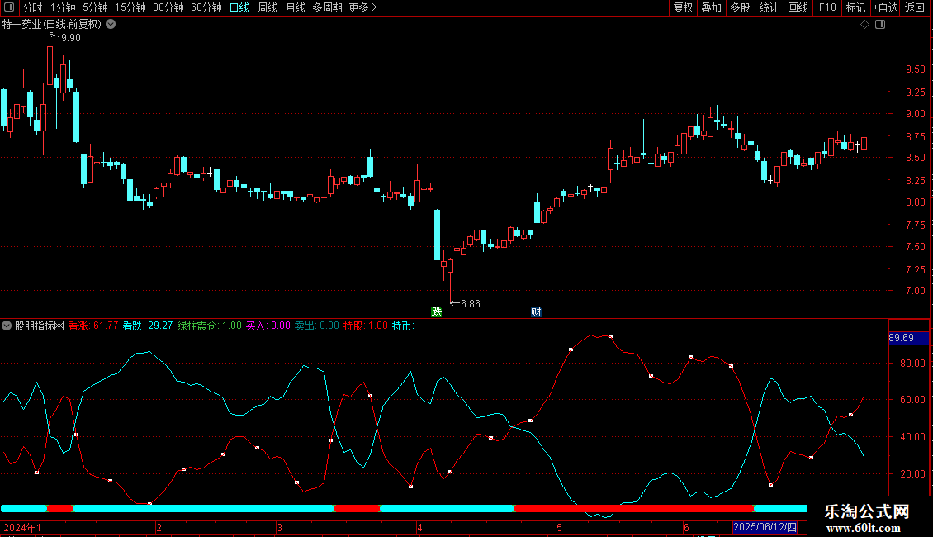This screenshot has width=933, height=537.
Task: Click the 7.00 price axis label
Action: click(x=915, y=291)
